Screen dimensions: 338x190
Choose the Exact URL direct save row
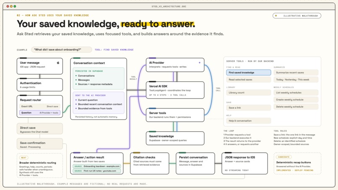tap(40, 106)
